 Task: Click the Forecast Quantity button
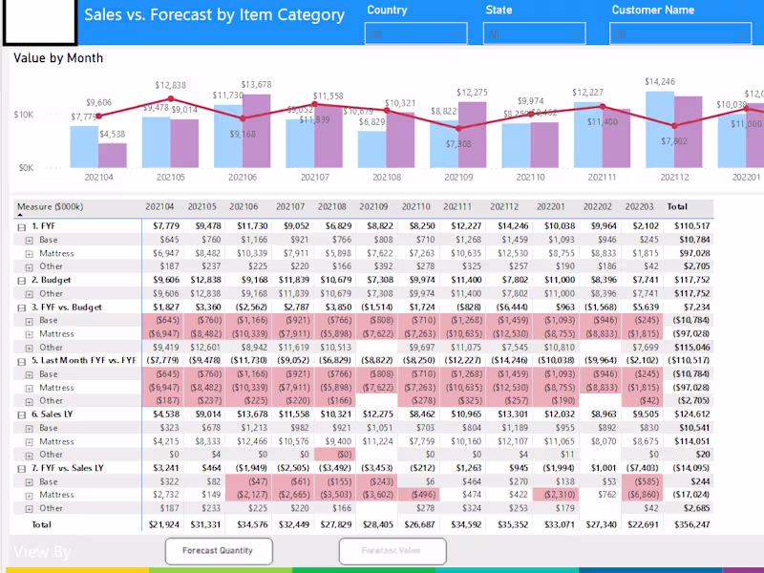[x=219, y=551]
